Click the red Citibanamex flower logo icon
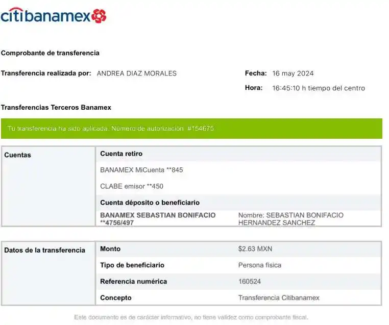 tap(100, 16)
